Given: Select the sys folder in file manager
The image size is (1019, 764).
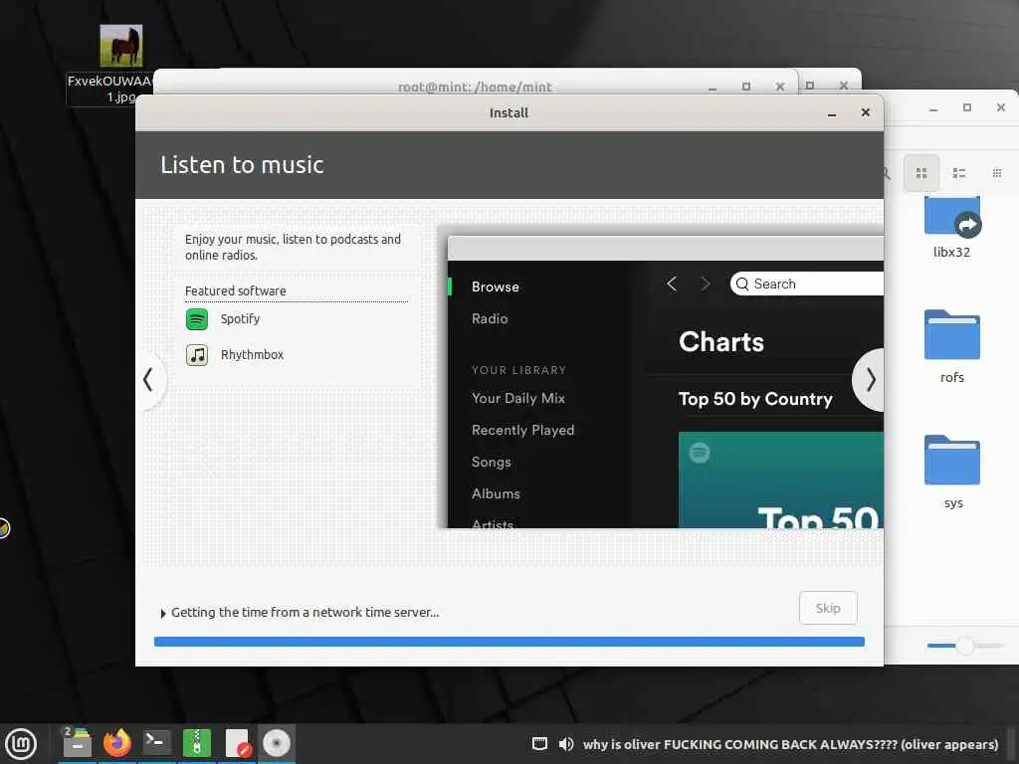Looking at the screenshot, I should [x=952, y=473].
